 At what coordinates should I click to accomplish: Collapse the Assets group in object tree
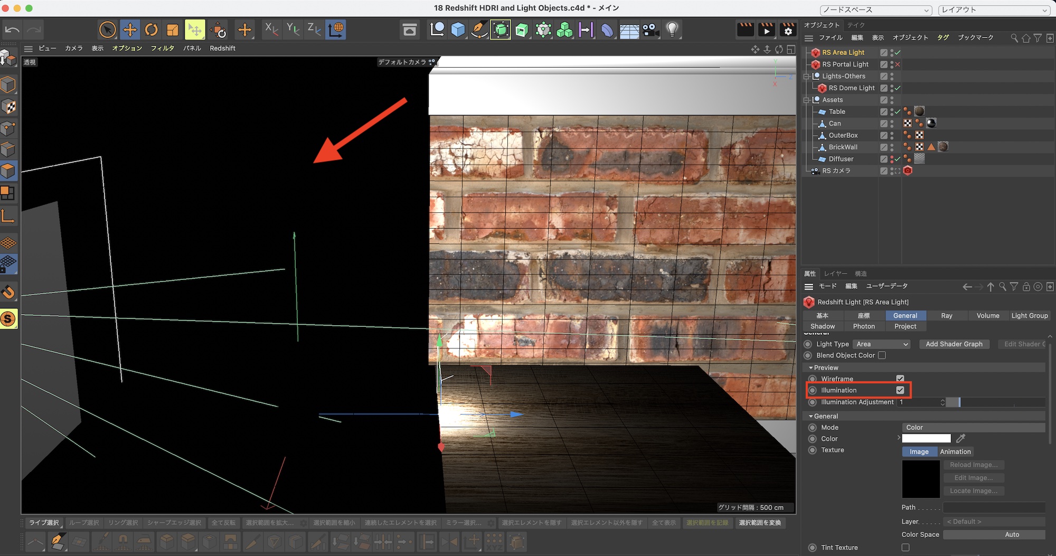(806, 100)
